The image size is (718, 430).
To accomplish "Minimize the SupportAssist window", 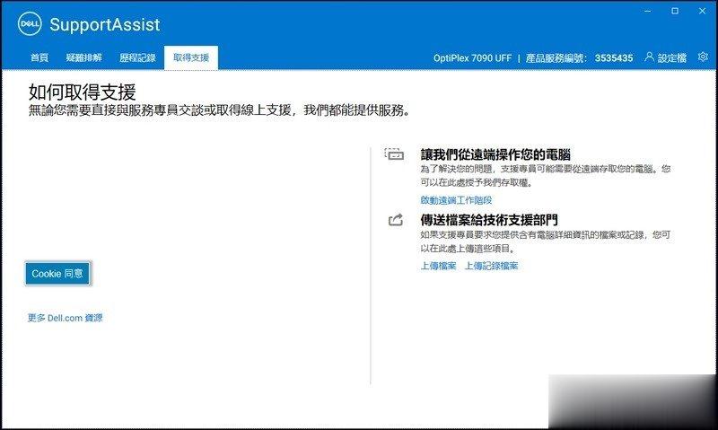I will tap(647, 11).
